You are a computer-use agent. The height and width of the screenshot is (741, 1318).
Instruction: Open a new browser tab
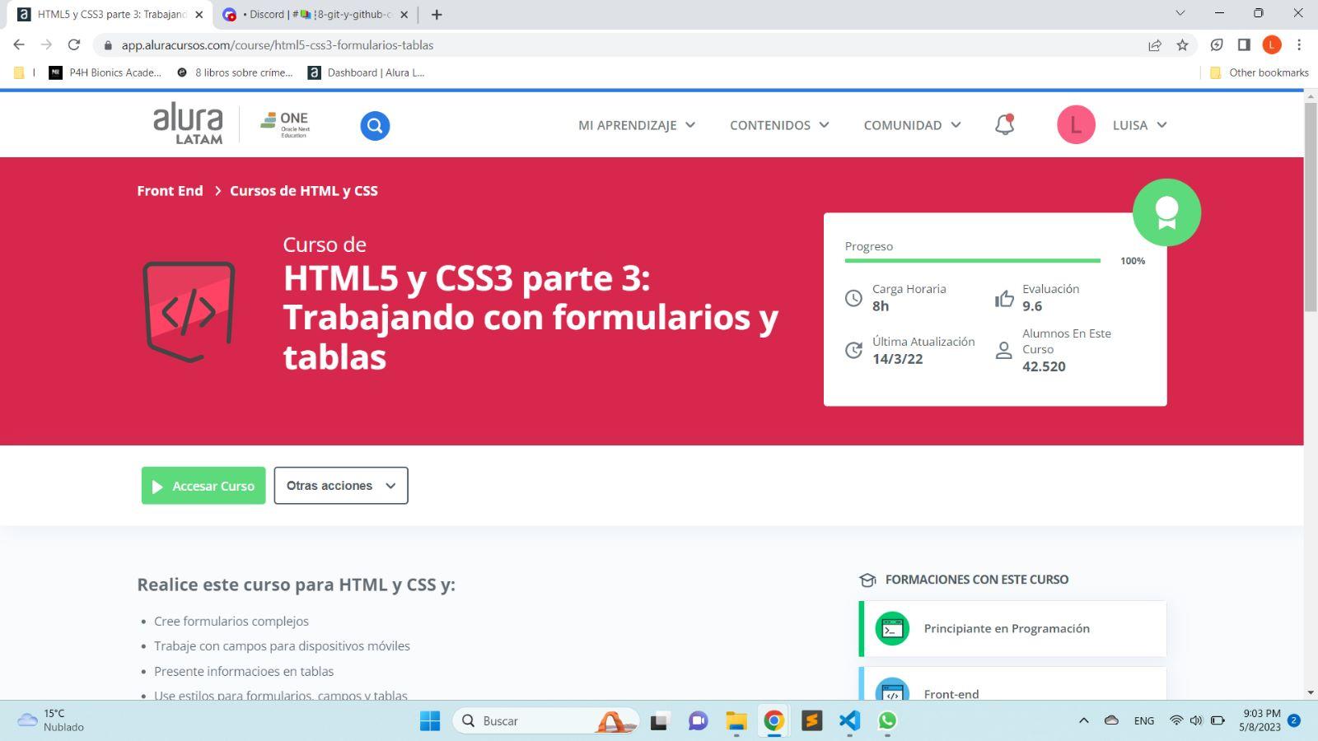point(437,14)
